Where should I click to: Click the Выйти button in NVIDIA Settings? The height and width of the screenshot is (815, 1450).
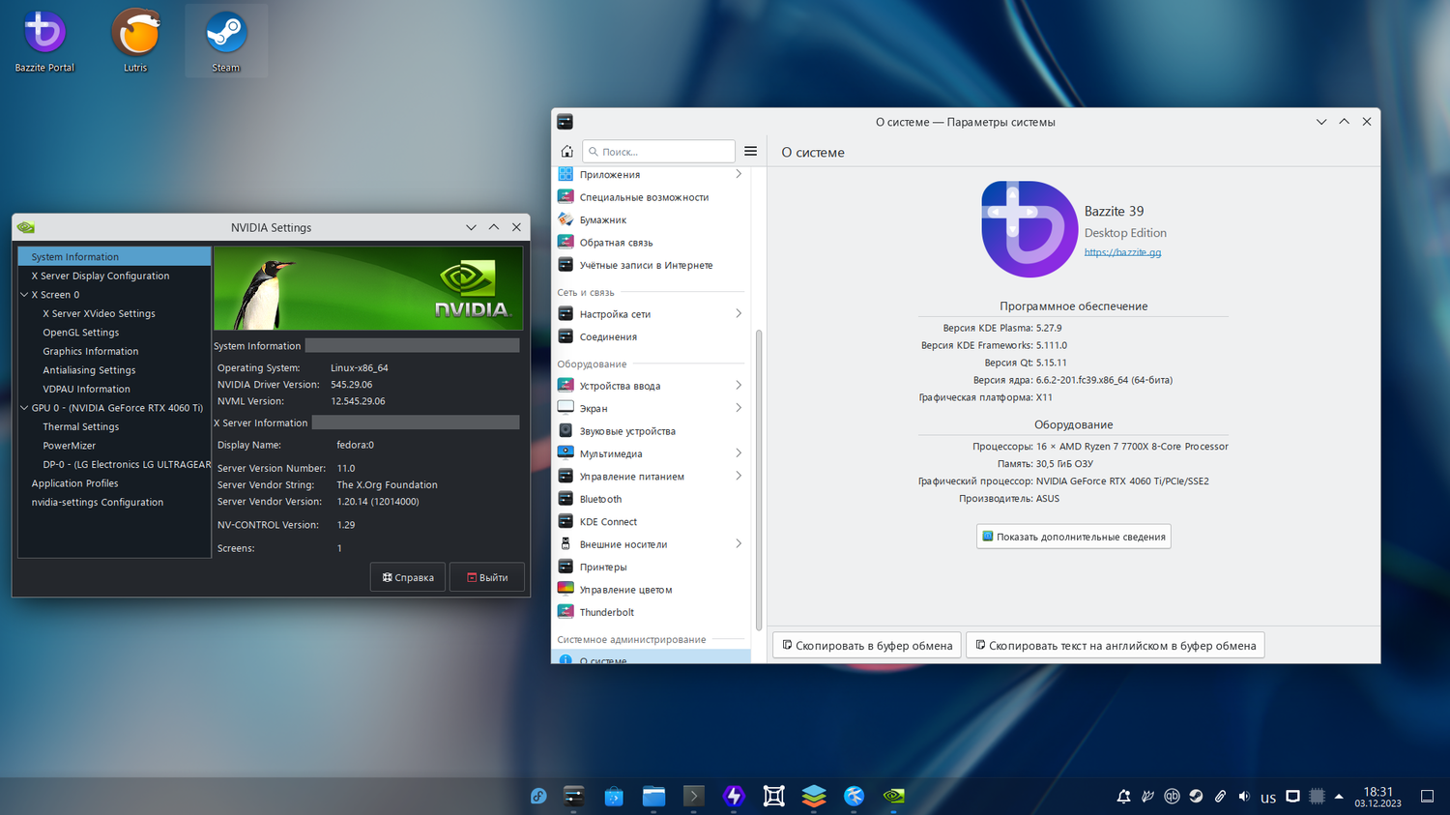point(487,577)
